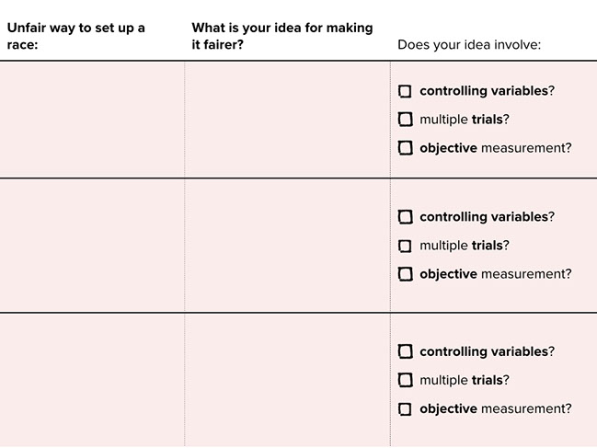The image size is (597, 448).
Task: Check controlling variables in third row
Action: tap(405, 351)
